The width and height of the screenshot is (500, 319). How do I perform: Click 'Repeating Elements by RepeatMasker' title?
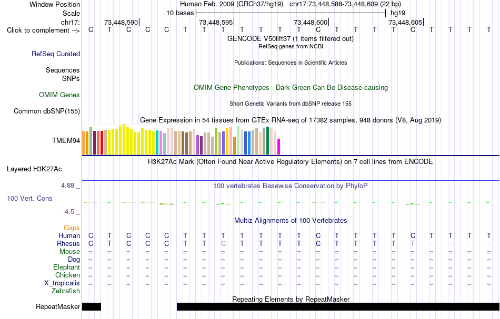click(291, 299)
